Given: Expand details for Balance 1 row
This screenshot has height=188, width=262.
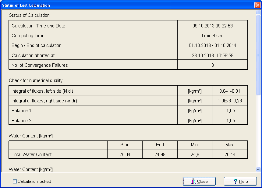Looking at the screenshot, I should 91,110.
